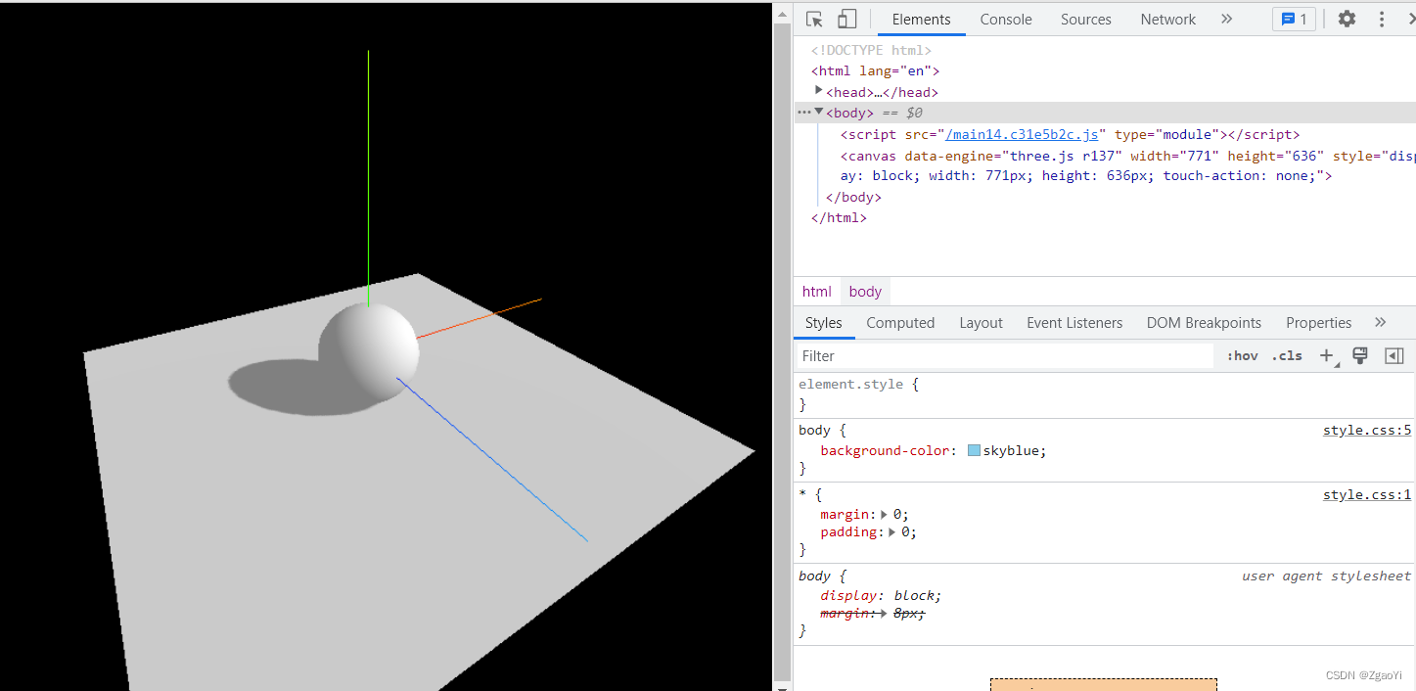Screen dimensions: 1416x691
Task: Click the green Y axis line
Action: point(368,176)
